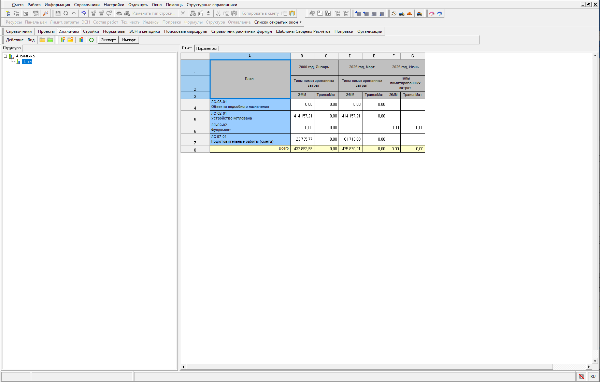Click the hammer and sickle labor icon
Viewport: 600px width, 382px height.
tap(394, 13)
